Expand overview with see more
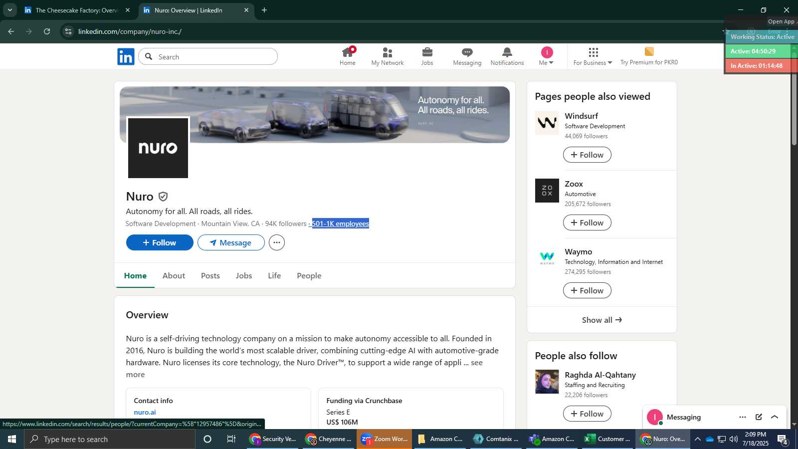Image resolution: width=798 pixels, height=449 pixels. [x=476, y=363]
